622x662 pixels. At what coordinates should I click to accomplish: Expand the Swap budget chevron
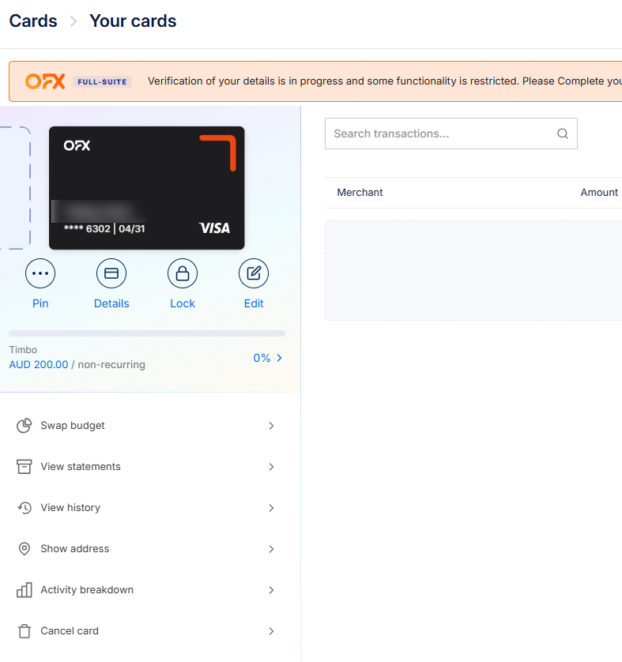tap(272, 426)
